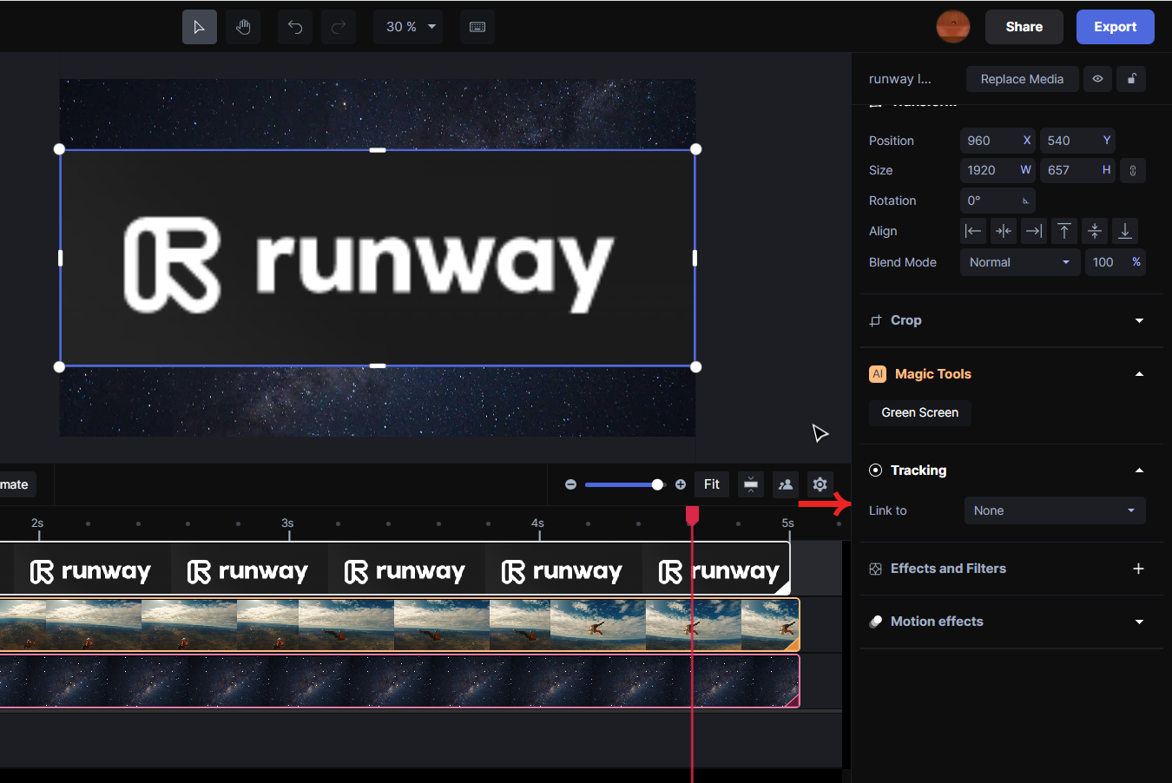Screen dimensions: 1172x783
Task: Click the Tracking target icon
Action: pos(875,470)
